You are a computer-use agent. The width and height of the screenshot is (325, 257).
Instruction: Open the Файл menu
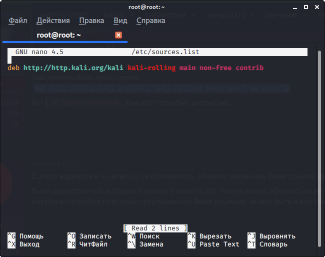coord(18,21)
